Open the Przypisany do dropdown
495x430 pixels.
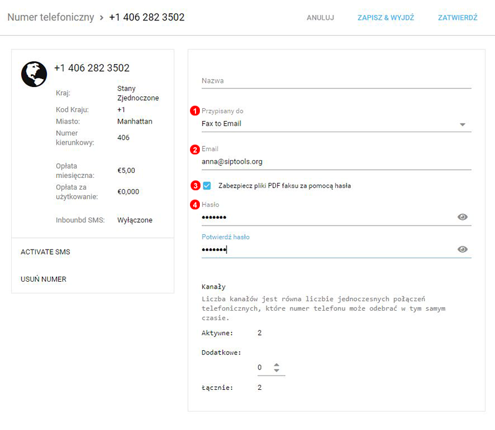click(336, 124)
